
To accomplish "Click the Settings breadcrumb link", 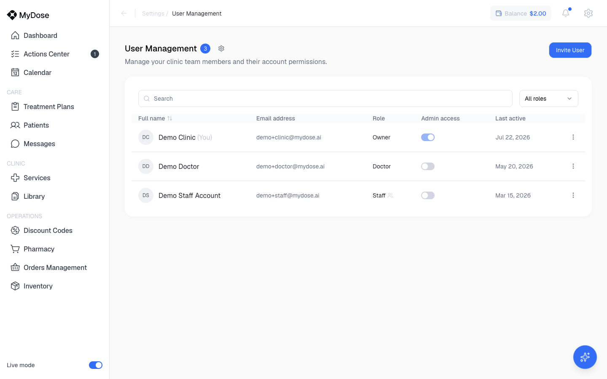I will pos(153,13).
